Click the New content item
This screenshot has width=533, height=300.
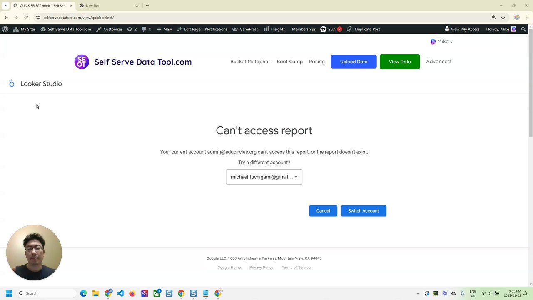click(x=164, y=29)
